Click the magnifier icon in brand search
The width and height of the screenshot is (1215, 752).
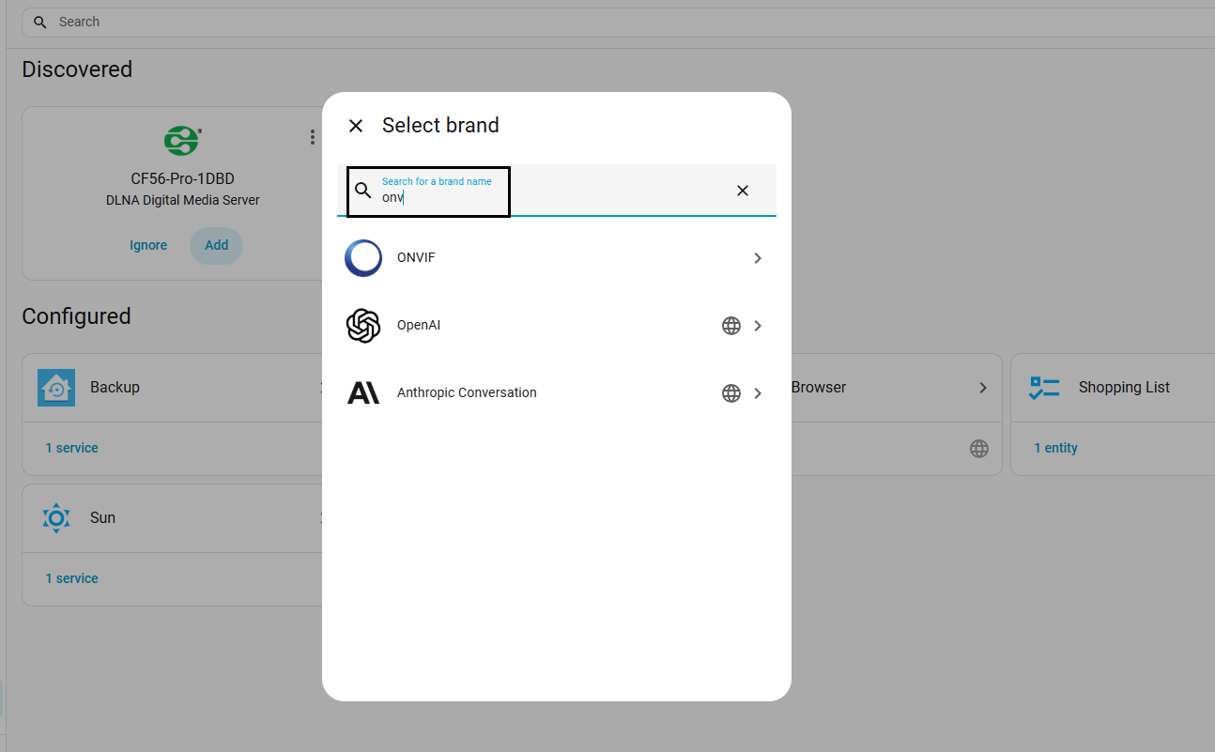(x=363, y=191)
